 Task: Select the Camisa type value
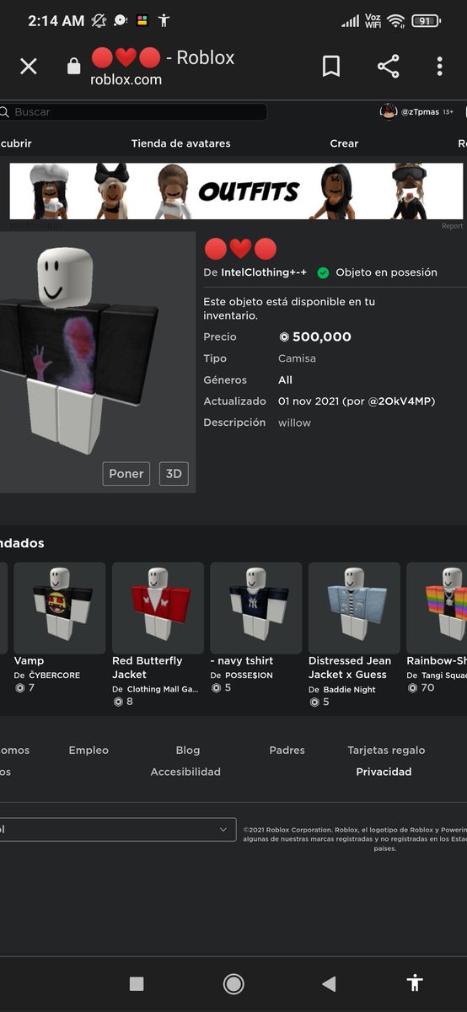(x=297, y=358)
